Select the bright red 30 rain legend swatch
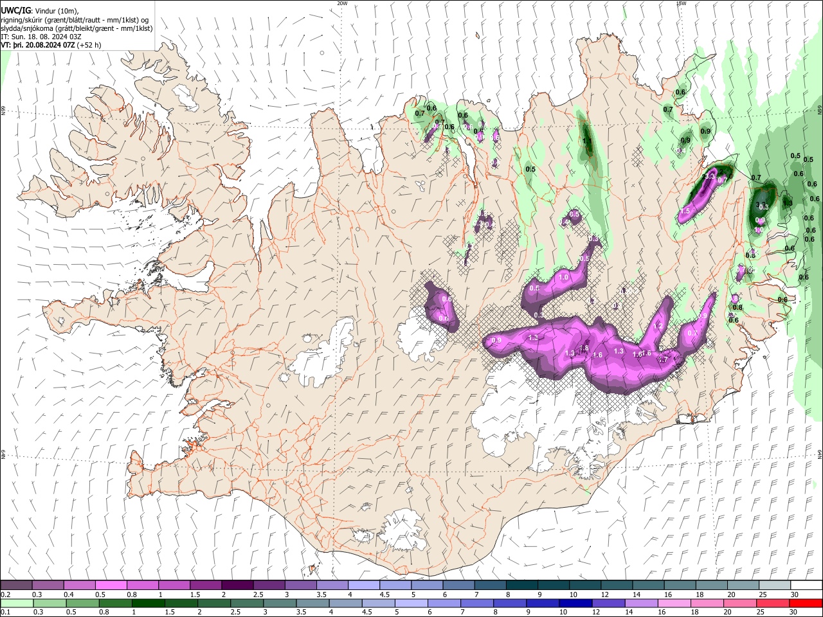Screen dimensions: 823x617 tap(806, 603)
